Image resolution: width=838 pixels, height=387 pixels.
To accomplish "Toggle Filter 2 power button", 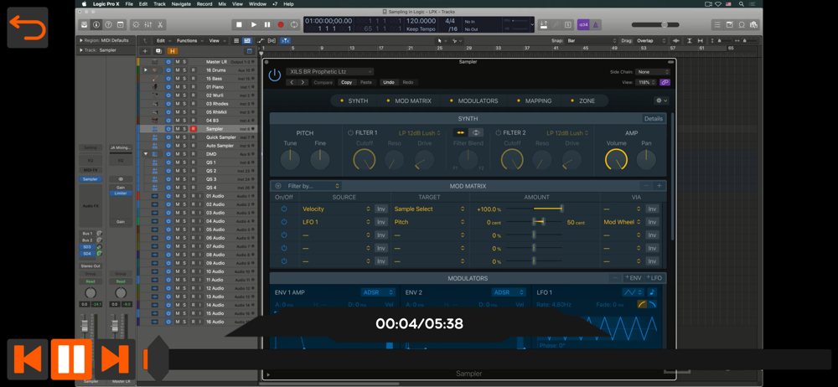I will pos(498,132).
